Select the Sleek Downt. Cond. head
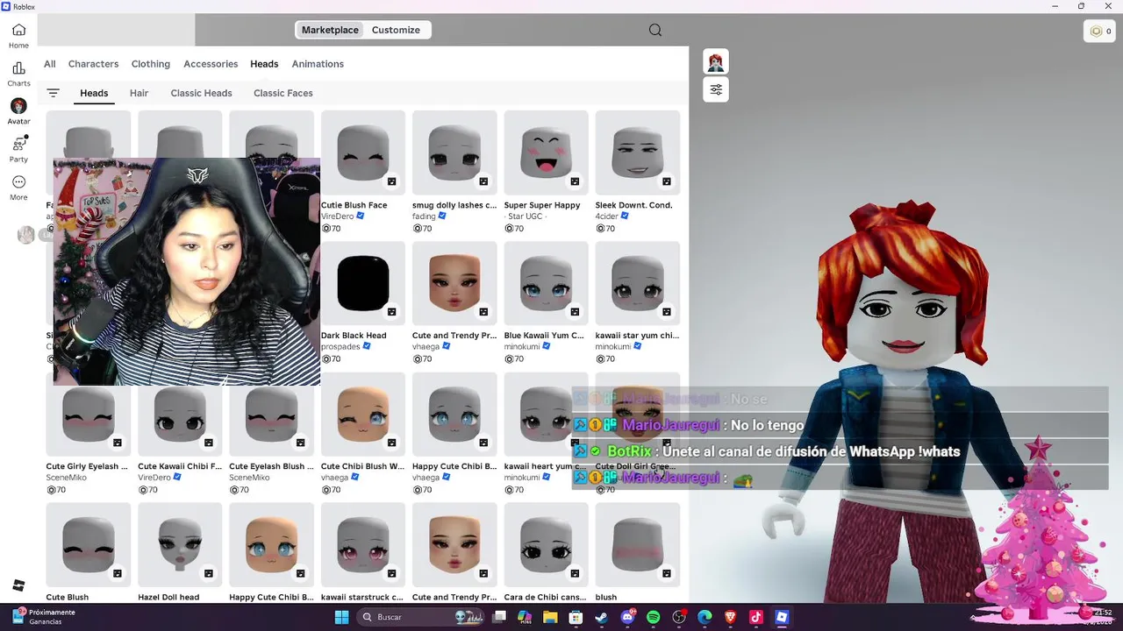The height and width of the screenshot is (631, 1123). (x=638, y=152)
